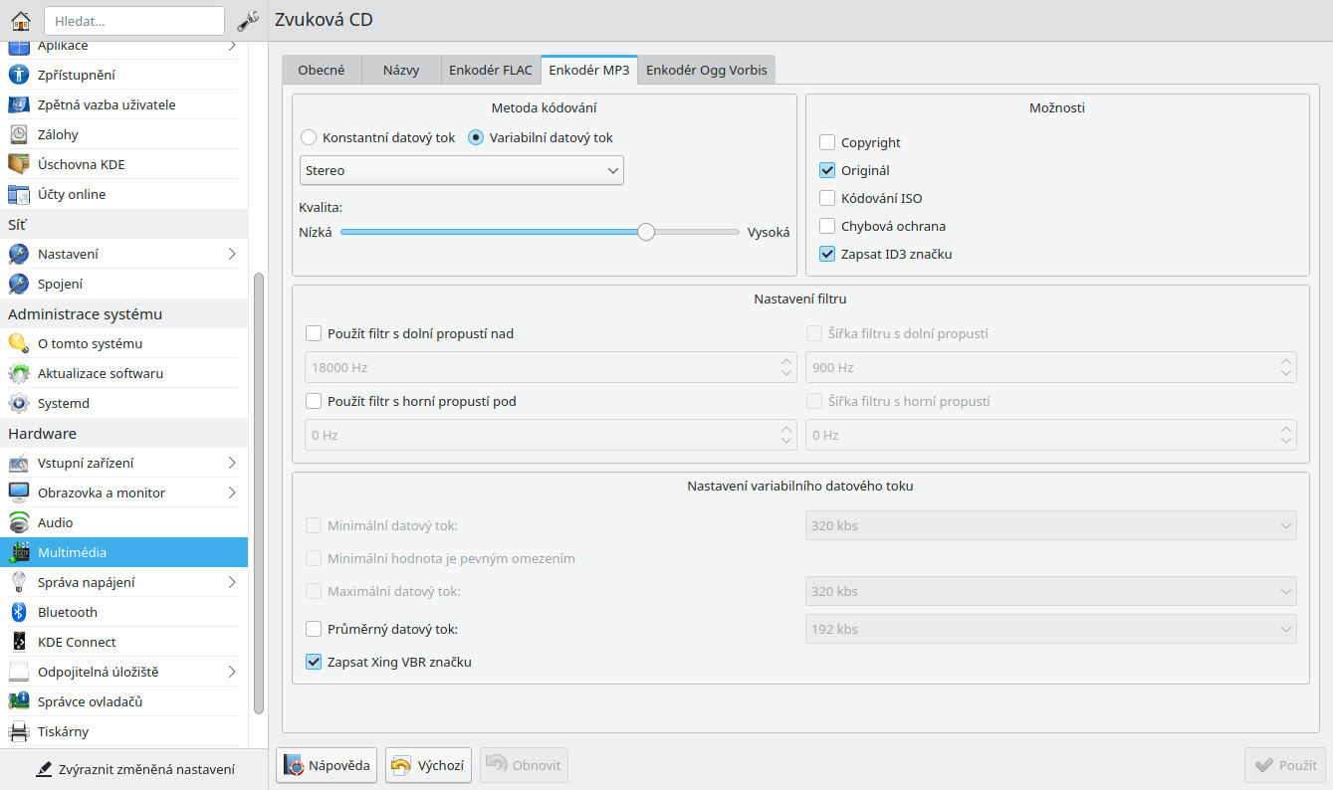Expand Odpojitelná úložiště chevron

[232, 672]
